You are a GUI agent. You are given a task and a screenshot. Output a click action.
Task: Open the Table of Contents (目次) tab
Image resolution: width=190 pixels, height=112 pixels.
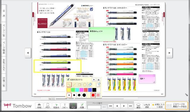pyautogui.click(x=4, y=13)
